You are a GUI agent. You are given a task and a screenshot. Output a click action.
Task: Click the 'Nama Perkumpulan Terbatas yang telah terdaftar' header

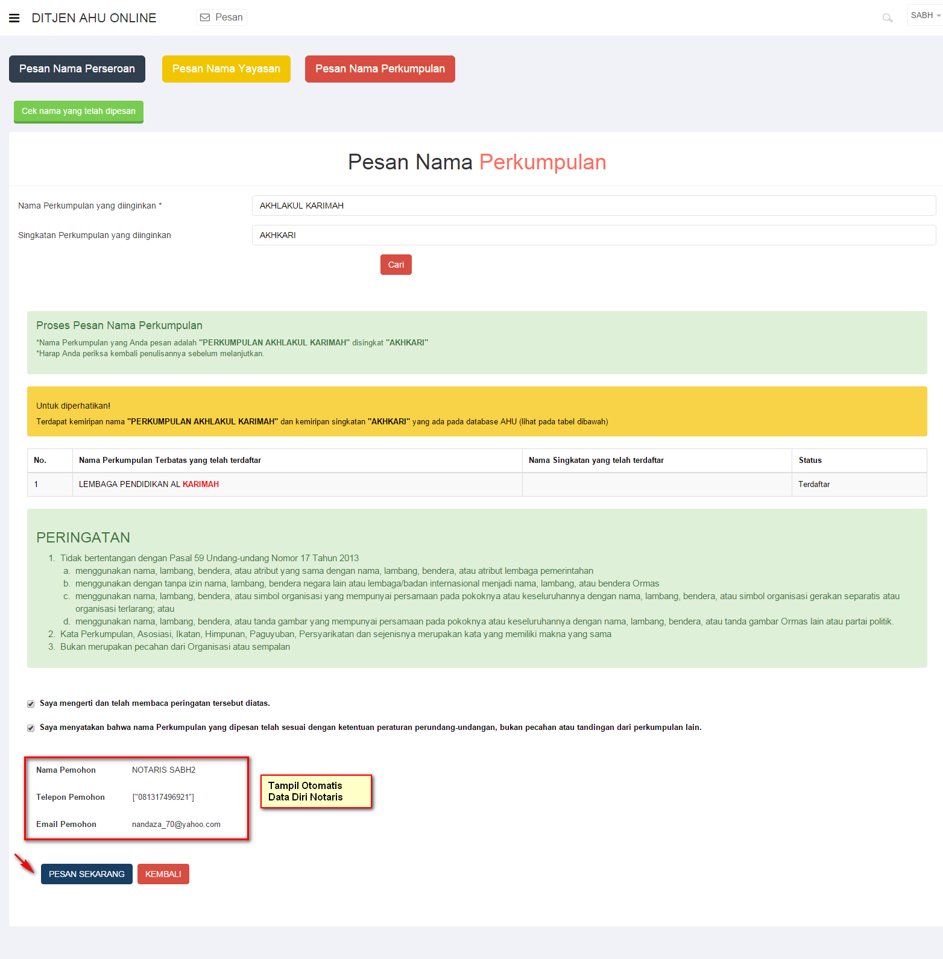[297, 461]
